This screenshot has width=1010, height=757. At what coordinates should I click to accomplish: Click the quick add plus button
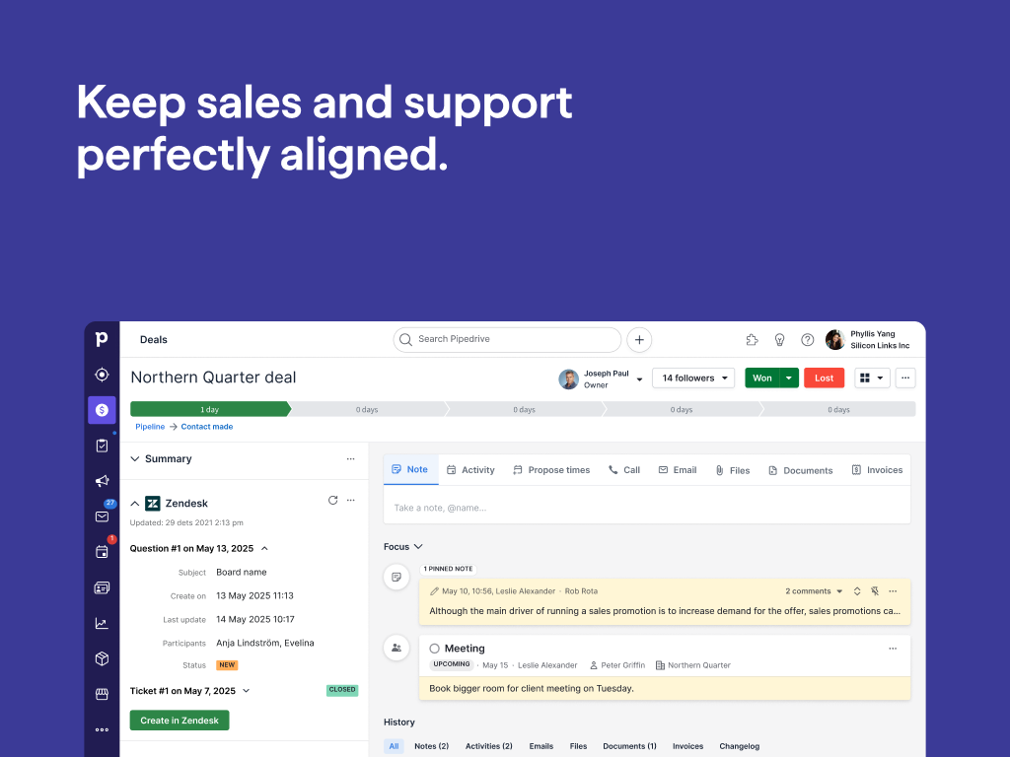coord(639,339)
